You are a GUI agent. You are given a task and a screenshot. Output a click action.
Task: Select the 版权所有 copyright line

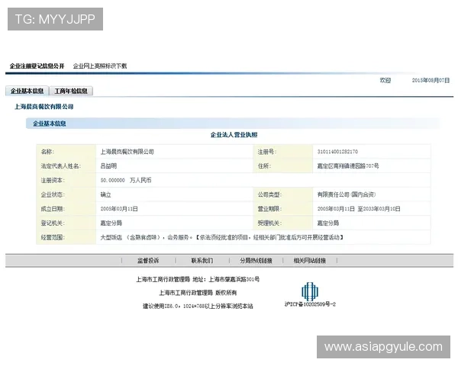pyautogui.click(x=198, y=293)
